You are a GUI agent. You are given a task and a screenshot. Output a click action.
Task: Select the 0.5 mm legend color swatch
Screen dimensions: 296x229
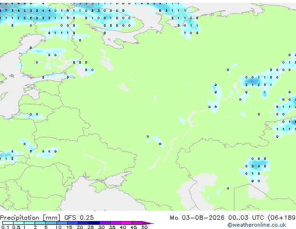click(19, 223)
